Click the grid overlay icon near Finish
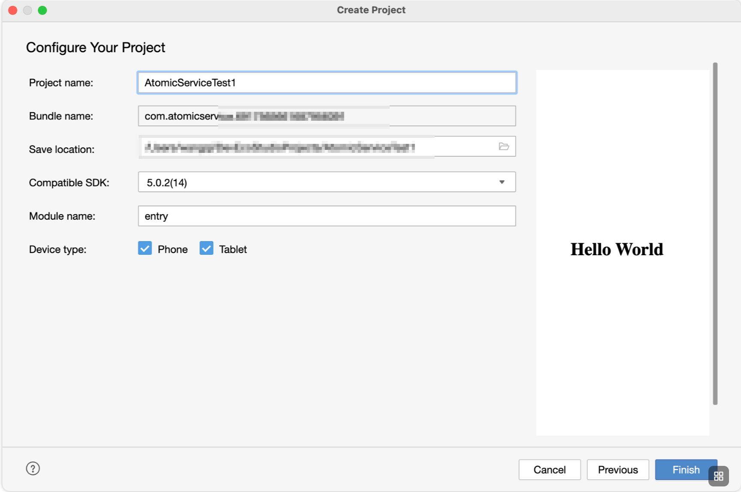The image size is (741, 492). [x=719, y=476]
